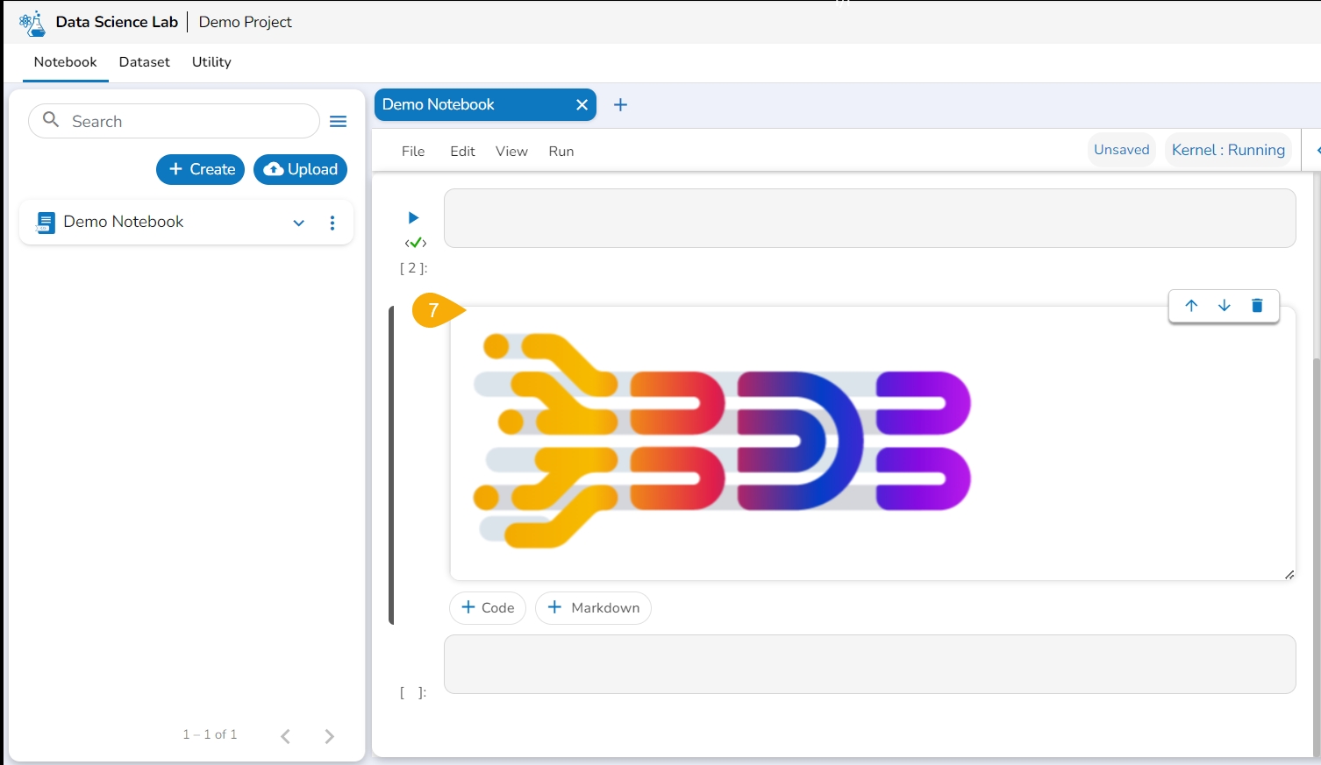Open the Run menu

(561, 152)
